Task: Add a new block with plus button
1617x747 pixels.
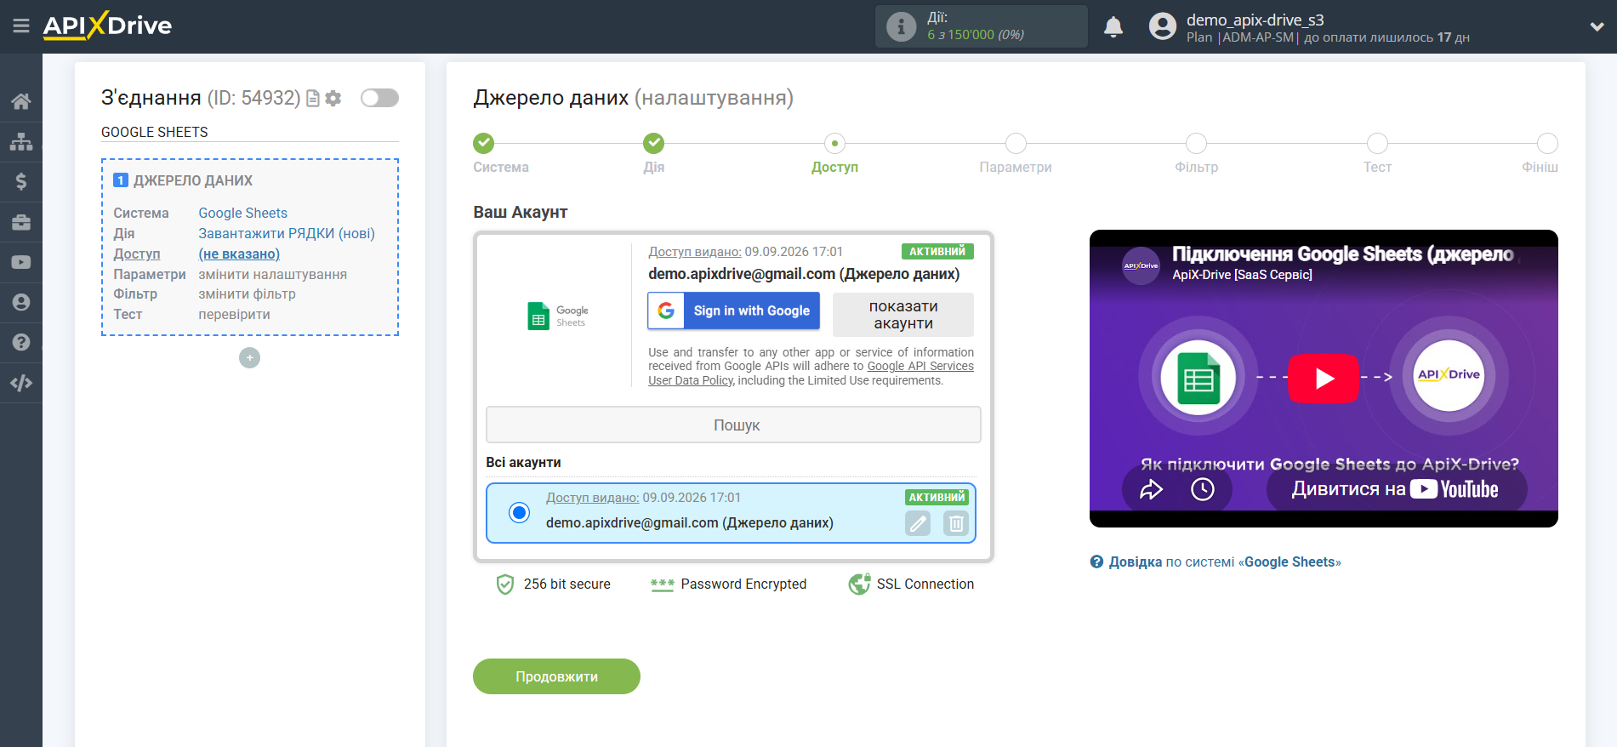Action: [249, 358]
